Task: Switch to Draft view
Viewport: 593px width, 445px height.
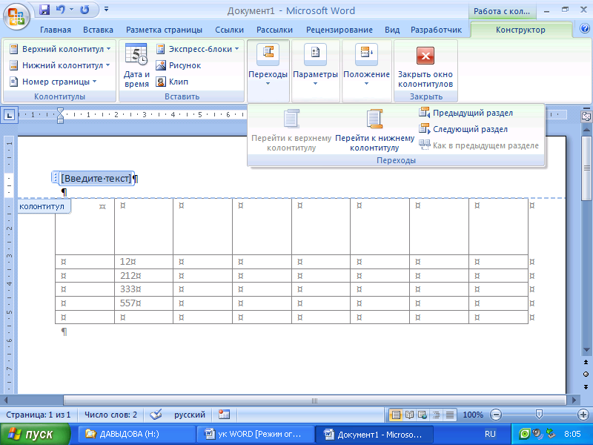Action: coord(450,415)
